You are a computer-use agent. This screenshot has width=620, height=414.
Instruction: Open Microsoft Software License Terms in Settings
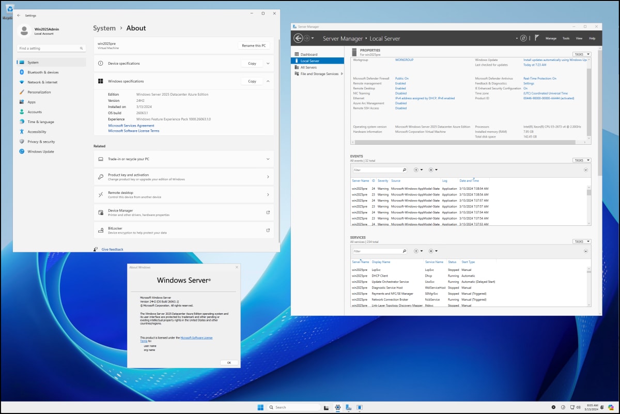[x=134, y=131]
